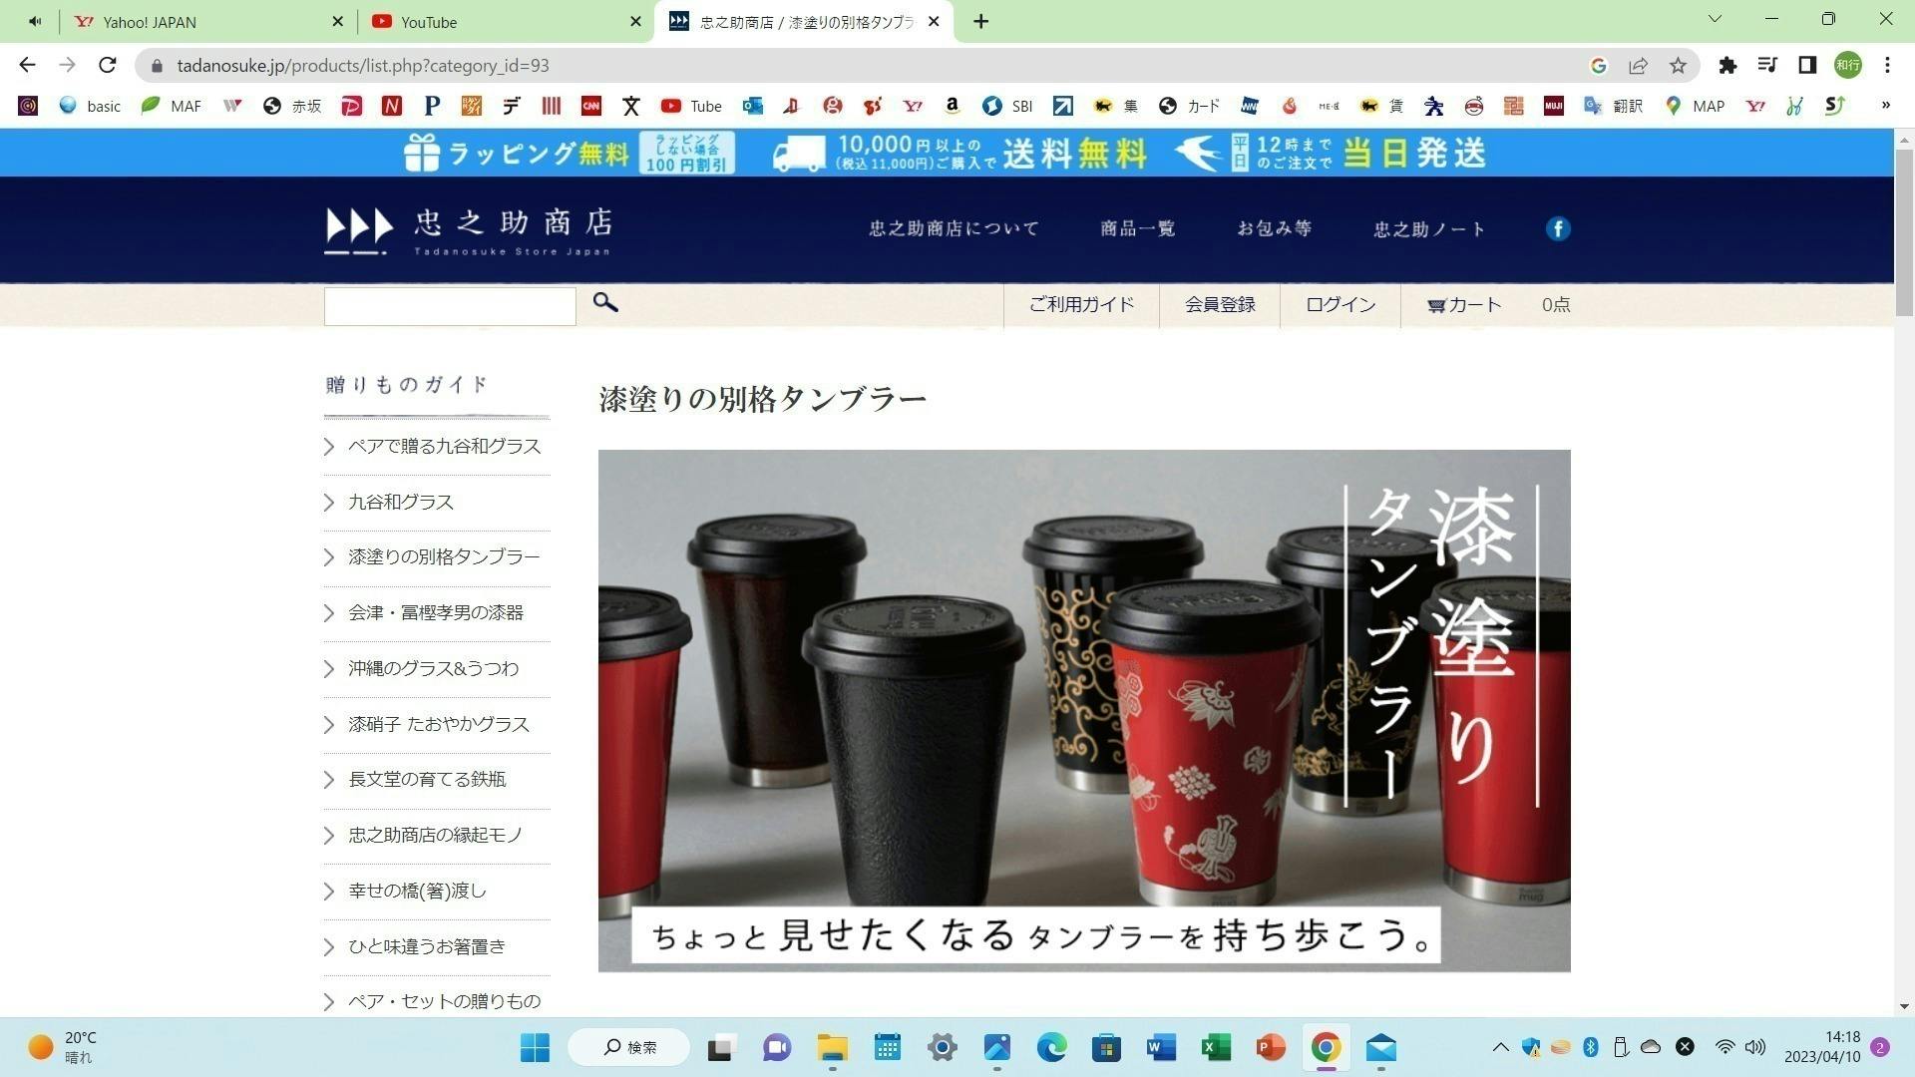Screen dimensions: 1915x1077
Task: Open the カート (cart) link
Action: coord(1464,305)
